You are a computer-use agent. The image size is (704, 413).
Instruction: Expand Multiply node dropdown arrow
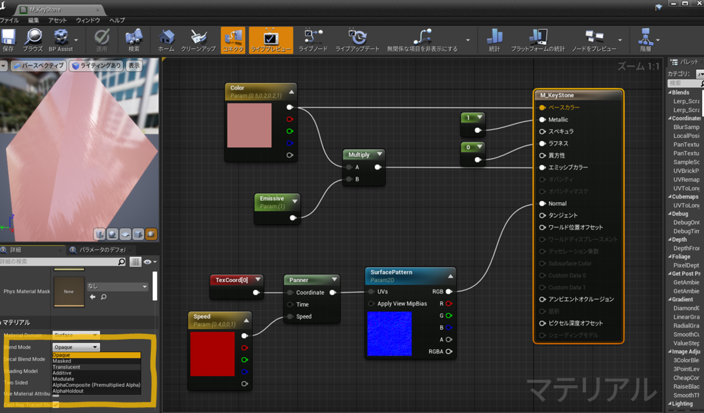coord(380,155)
